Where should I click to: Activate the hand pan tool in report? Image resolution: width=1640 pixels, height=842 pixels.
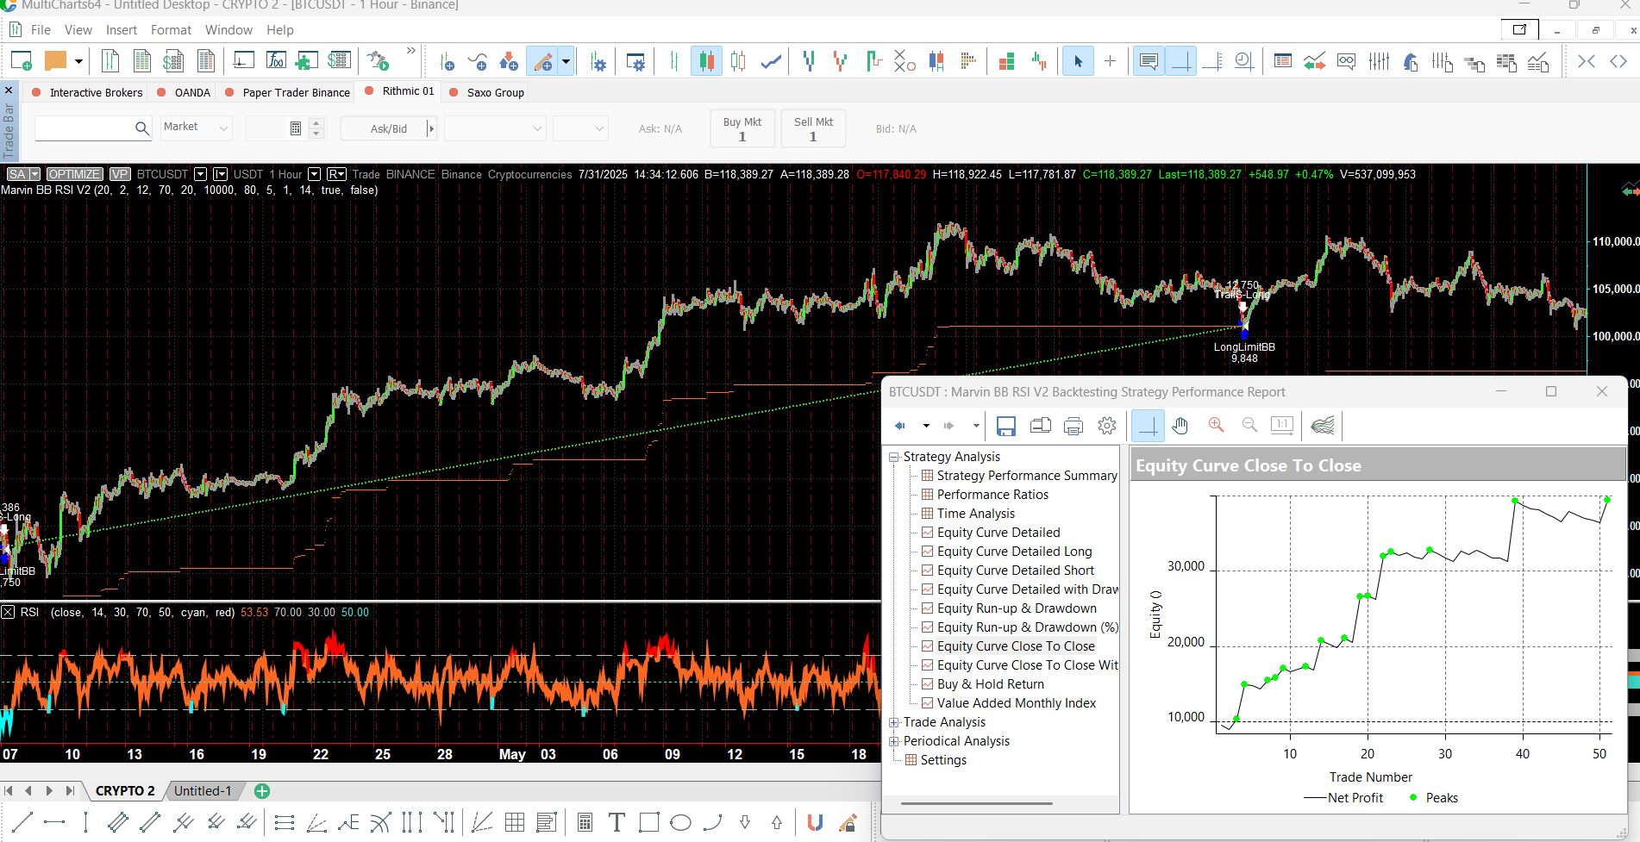click(x=1181, y=426)
